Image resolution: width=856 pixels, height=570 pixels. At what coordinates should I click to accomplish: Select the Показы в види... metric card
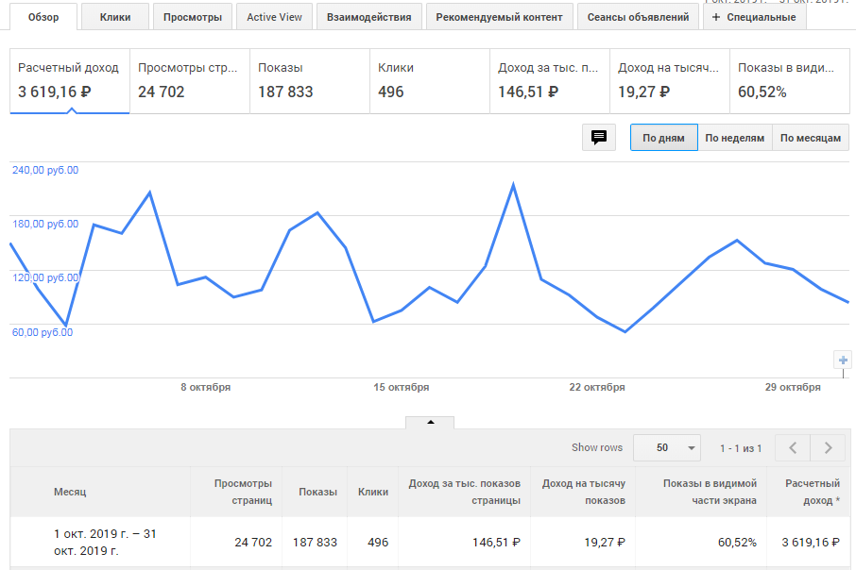[x=790, y=81]
